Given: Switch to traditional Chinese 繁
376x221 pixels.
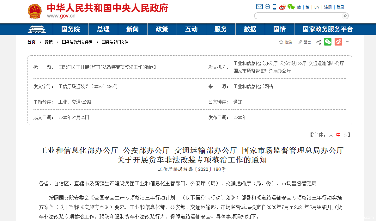Looking at the screenshot, I should coord(308,7).
